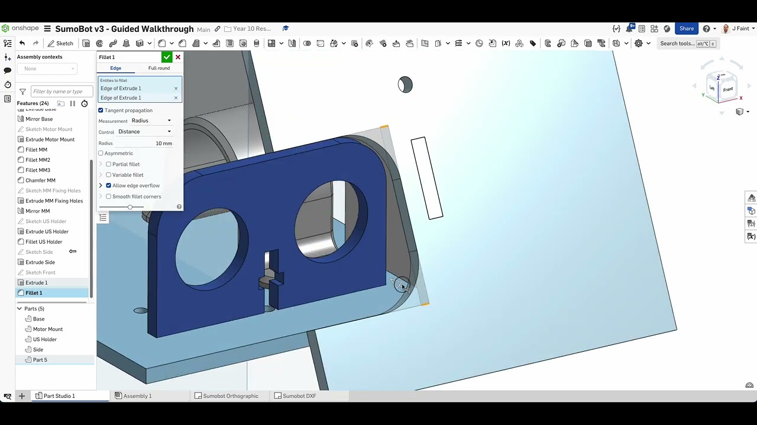This screenshot has height=425, width=757.
Task: Enable the Partial fillet checkbox
Action: pos(108,164)
